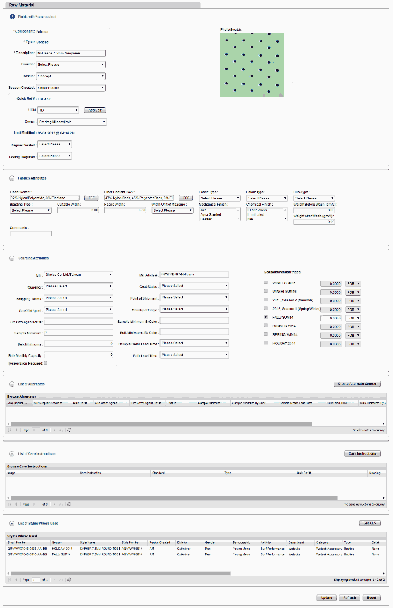This screenshot has width=393, height=608.
Task: Enable 2015, Season 2 (Summer) checkbox
Action: [x=266, y=300]
